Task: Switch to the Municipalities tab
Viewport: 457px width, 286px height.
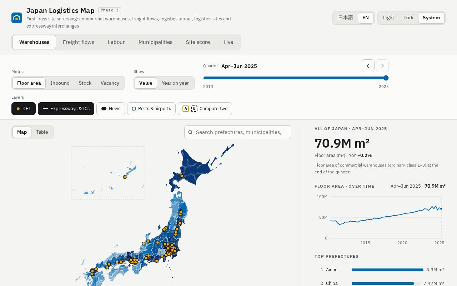Action: click(155, 42)
